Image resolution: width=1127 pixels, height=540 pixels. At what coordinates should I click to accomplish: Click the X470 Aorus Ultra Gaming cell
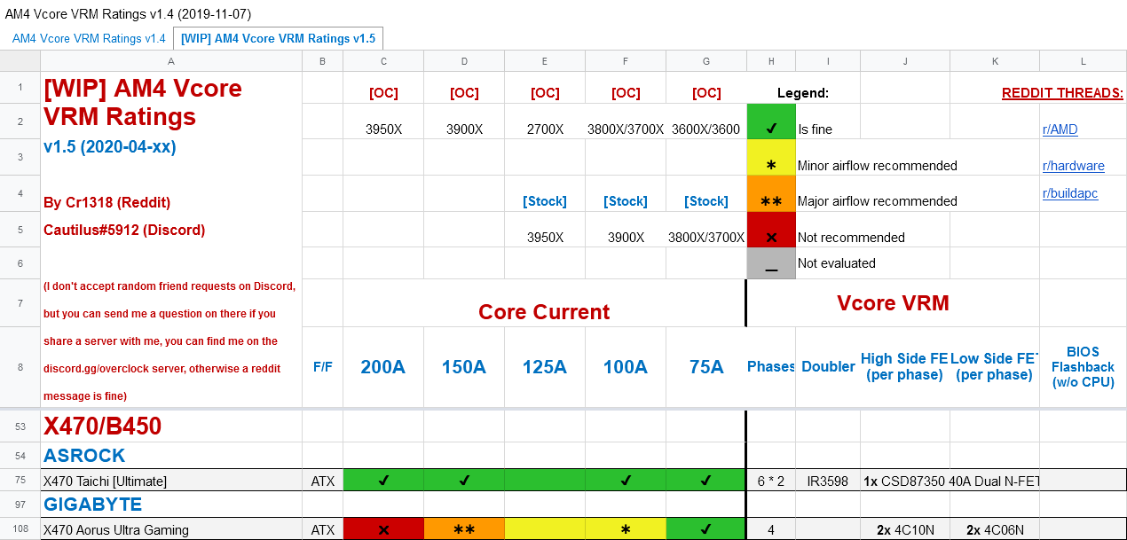tap(171, 529)
